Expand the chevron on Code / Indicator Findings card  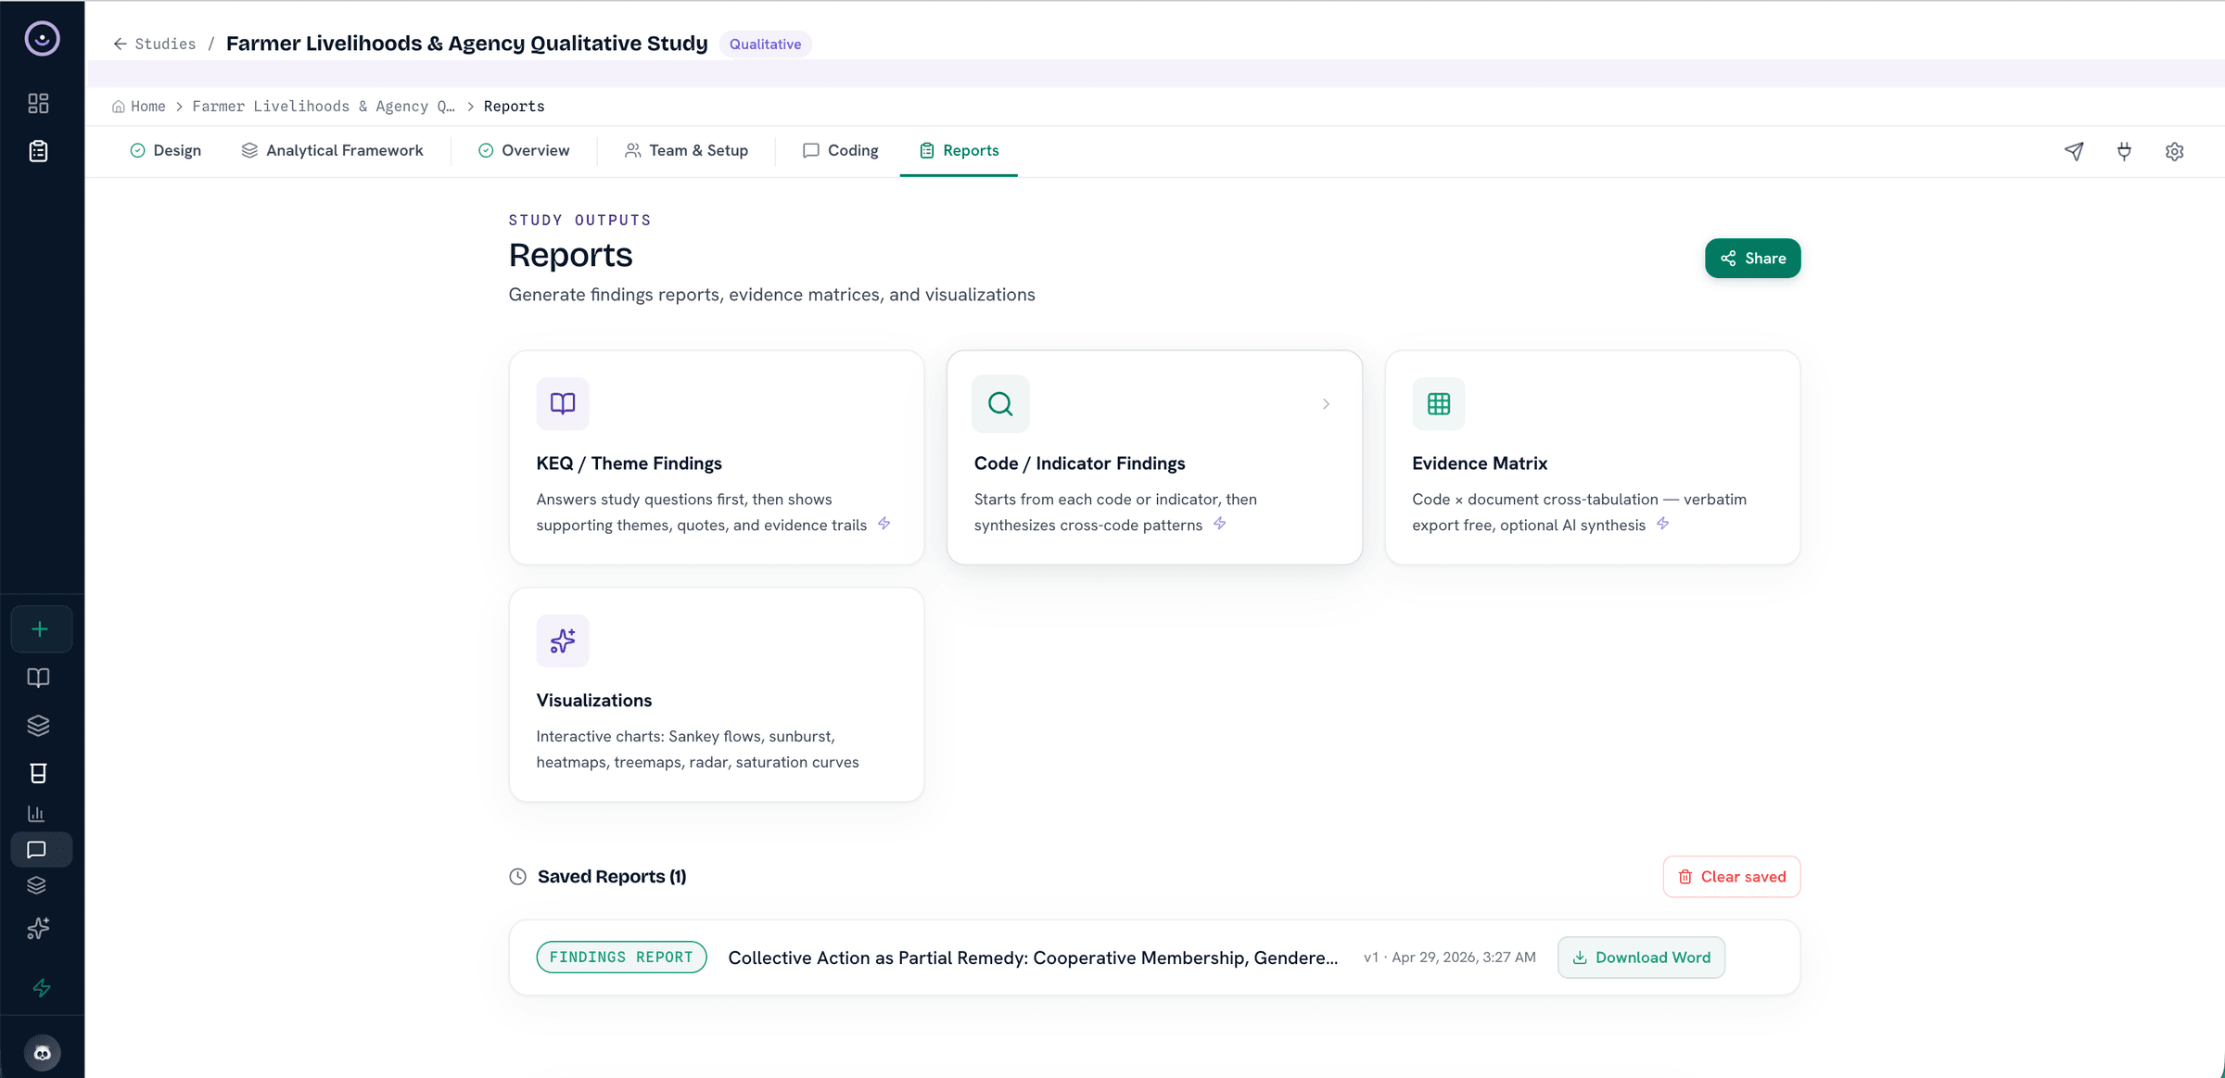click(x=1327, y=404)
